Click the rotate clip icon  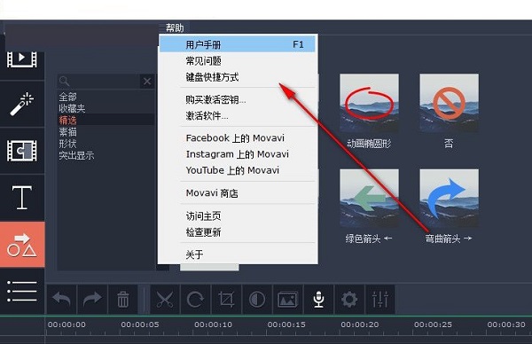pyautogui.click(x=195, y=299)
